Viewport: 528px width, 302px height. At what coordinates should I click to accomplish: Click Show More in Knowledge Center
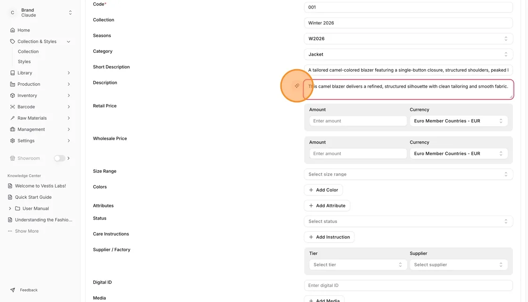(26, 231)
